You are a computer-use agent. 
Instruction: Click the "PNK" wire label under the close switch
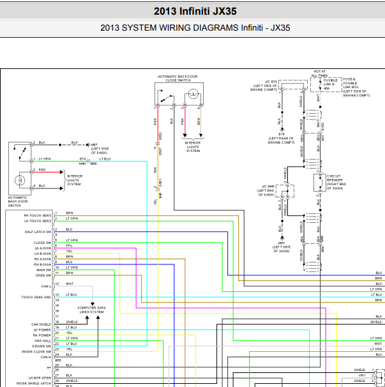[183, 121]
